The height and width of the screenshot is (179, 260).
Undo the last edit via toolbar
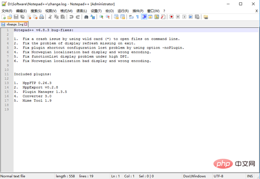point(71,17)
